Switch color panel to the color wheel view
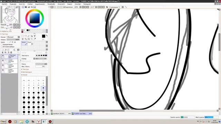 point(23,7)
